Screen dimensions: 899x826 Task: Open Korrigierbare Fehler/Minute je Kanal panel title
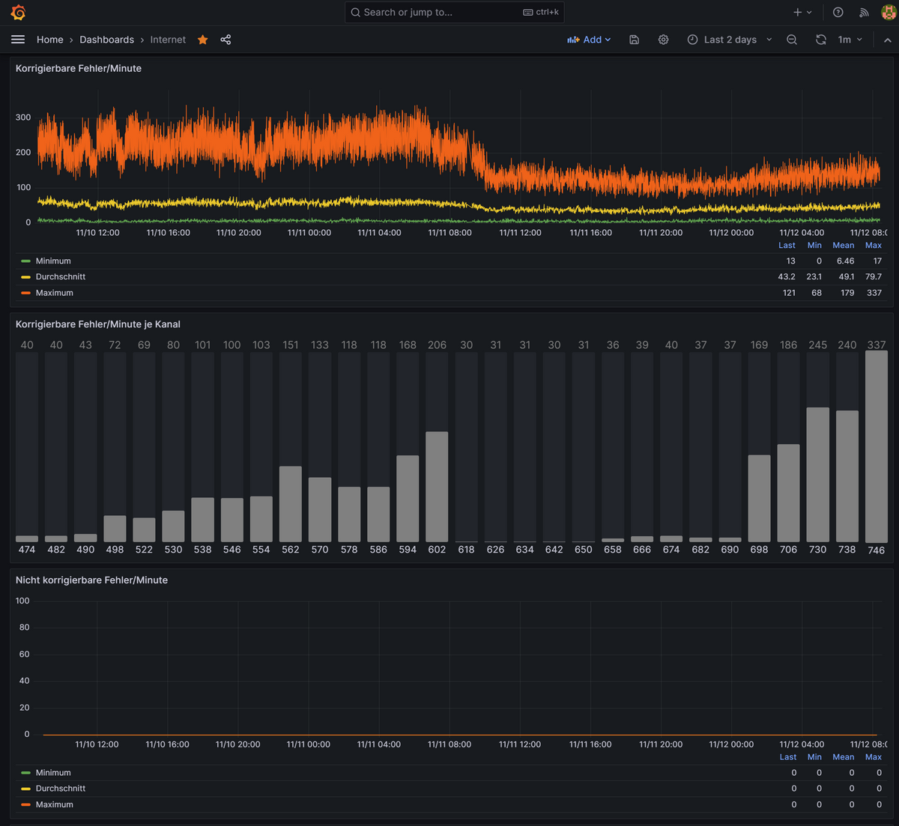click(x=98, y=324)
